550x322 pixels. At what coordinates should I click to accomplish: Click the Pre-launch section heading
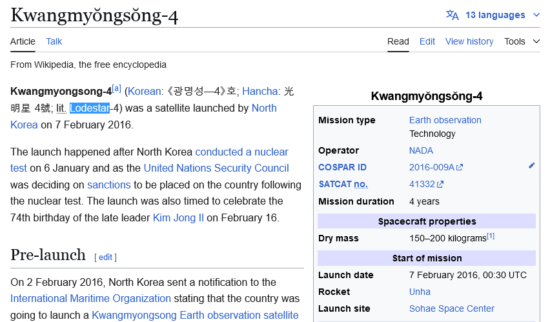coord(48,255)
